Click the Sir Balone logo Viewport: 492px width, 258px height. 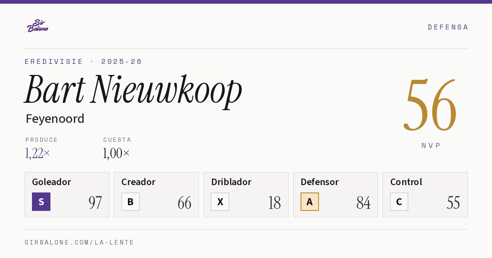[x=38, y=26]
